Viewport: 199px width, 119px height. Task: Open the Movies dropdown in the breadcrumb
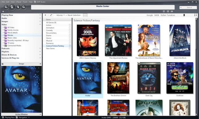tap(60, 15)
